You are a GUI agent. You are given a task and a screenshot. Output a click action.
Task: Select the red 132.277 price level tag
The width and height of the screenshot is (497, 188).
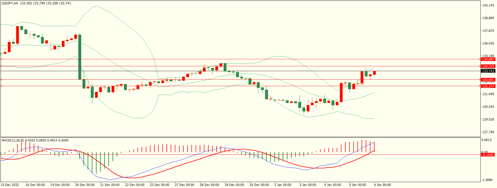[x=488, y=86]
